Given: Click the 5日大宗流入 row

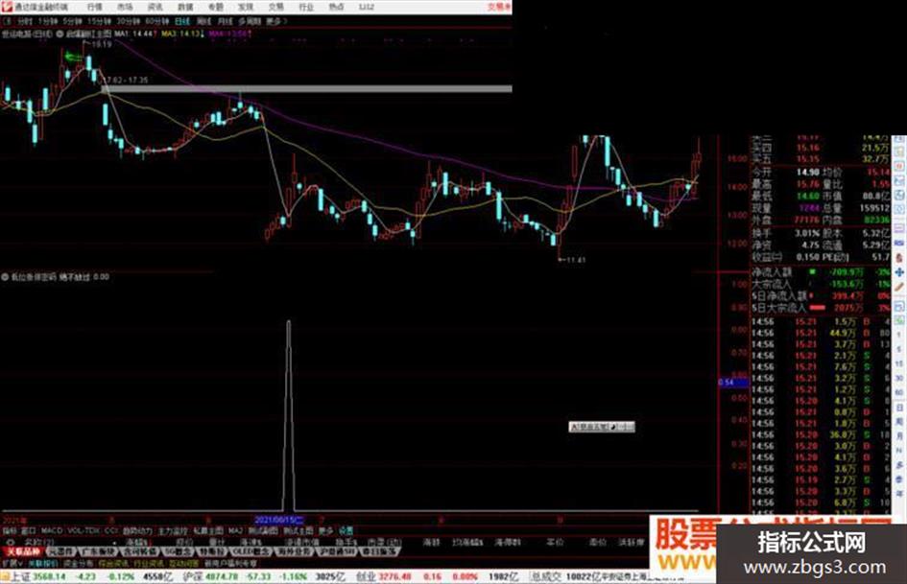Looking at the screenshot, I should 822,308.
